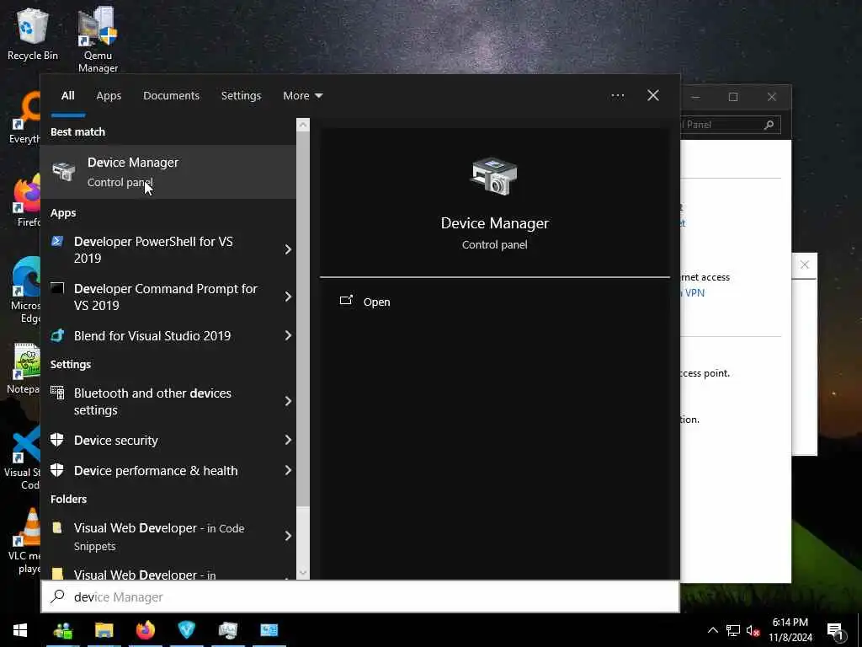Expand Developer Command Prompt for VS 2019 arrow

coord(288,297)
